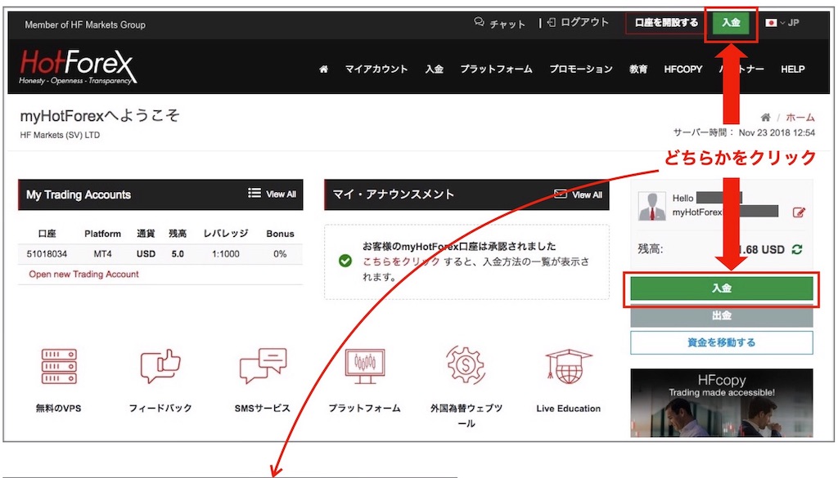
Task: Open マイアカウント menu
Action: [376, 69]
